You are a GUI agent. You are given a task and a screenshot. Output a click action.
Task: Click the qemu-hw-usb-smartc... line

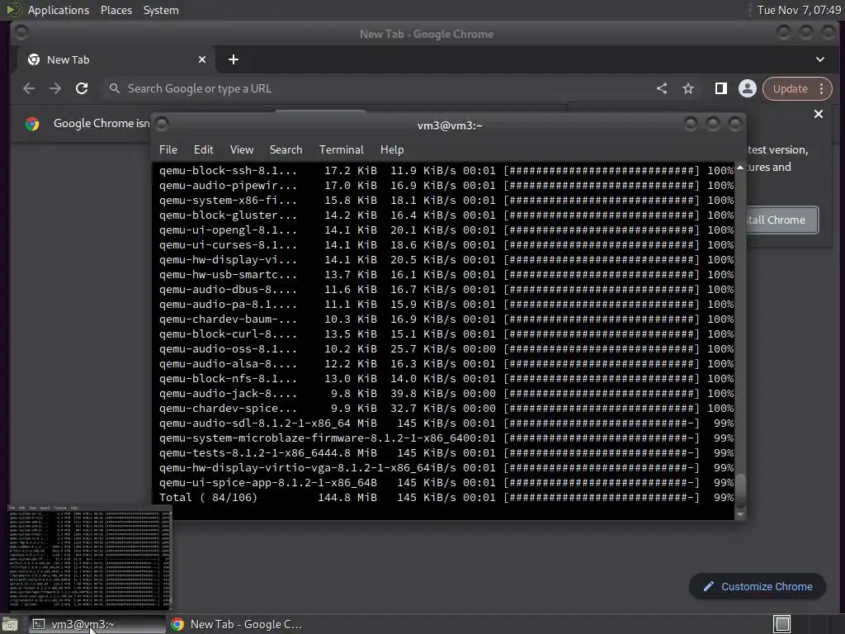click(446, 275)
